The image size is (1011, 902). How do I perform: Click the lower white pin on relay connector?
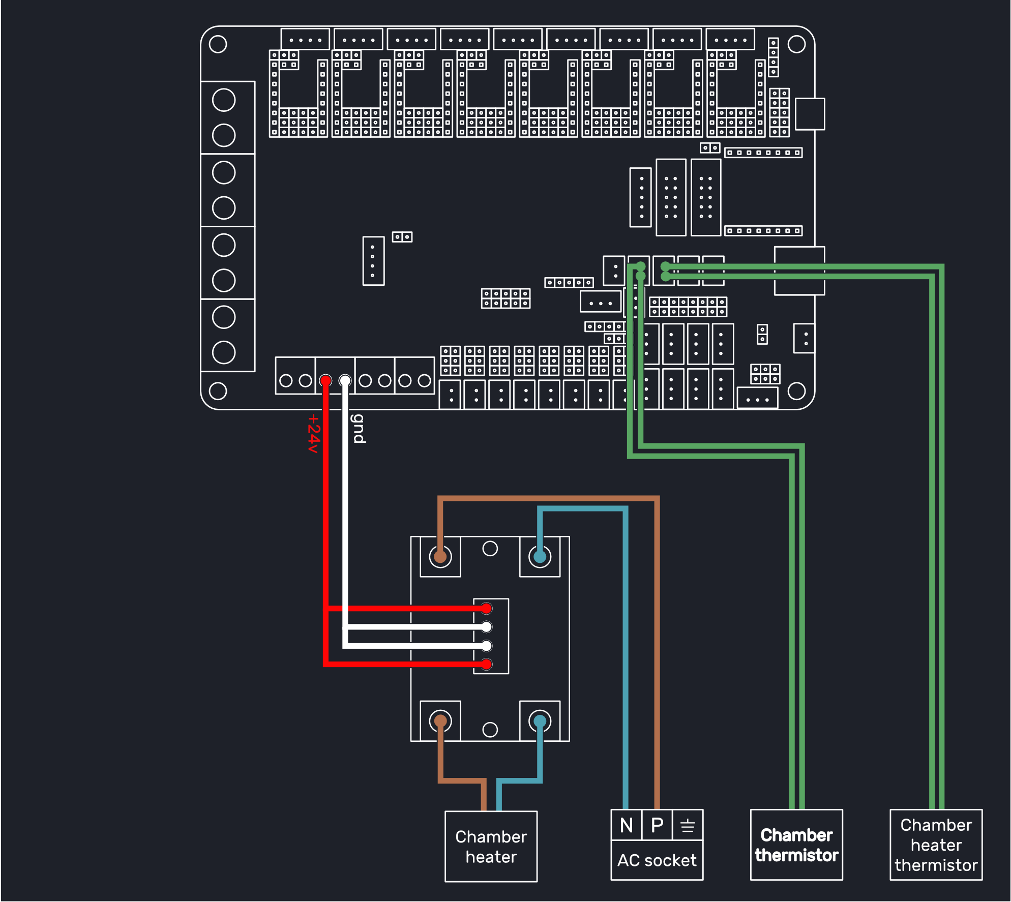[x=487, y=646]
